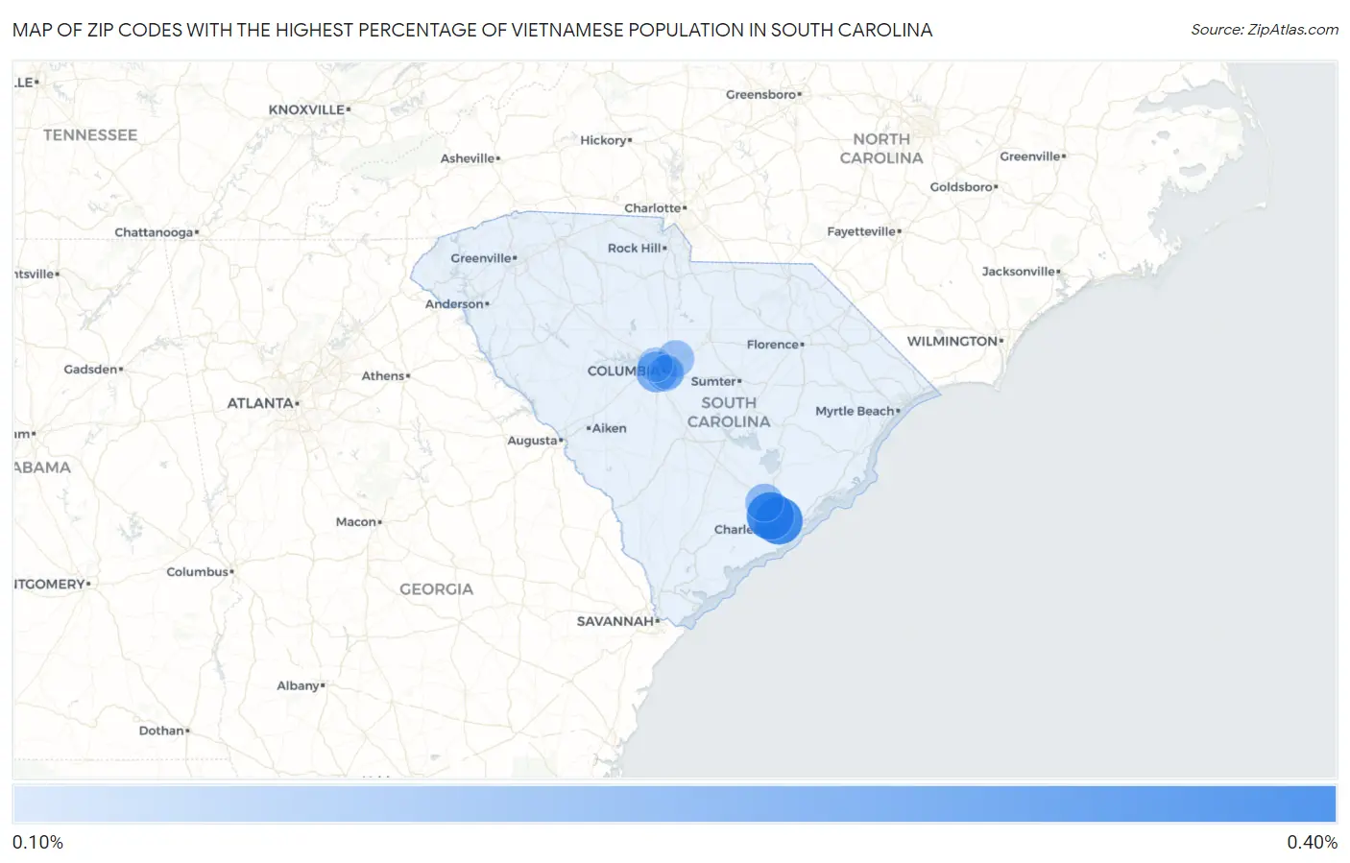
Task: Click the WILMINGTON city label
Action: [x=952, y=341]
